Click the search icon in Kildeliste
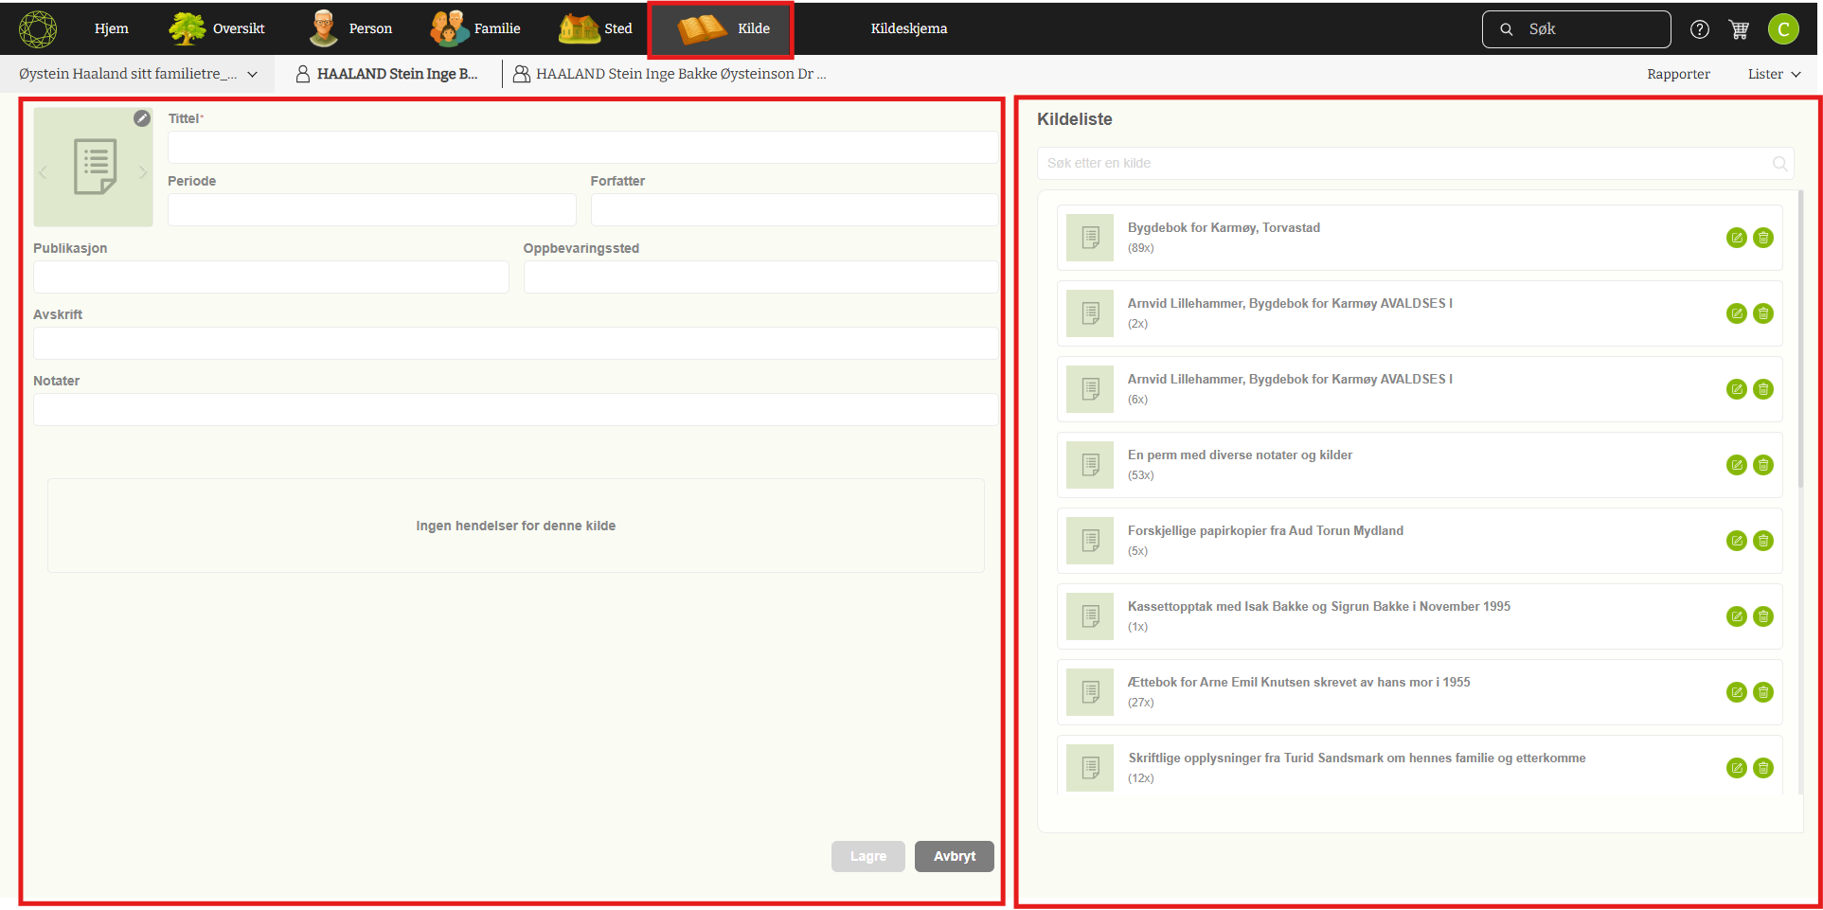 click(1779, 164)
